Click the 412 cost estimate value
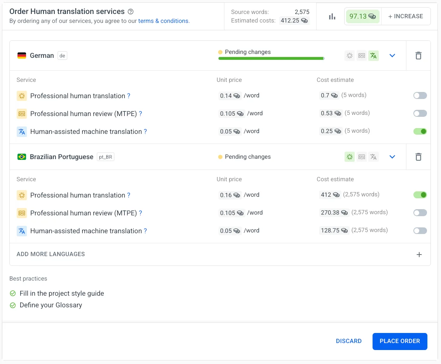The height and width of the screenshot is (364, 441). pyautogui.click(x=330, y=195)
